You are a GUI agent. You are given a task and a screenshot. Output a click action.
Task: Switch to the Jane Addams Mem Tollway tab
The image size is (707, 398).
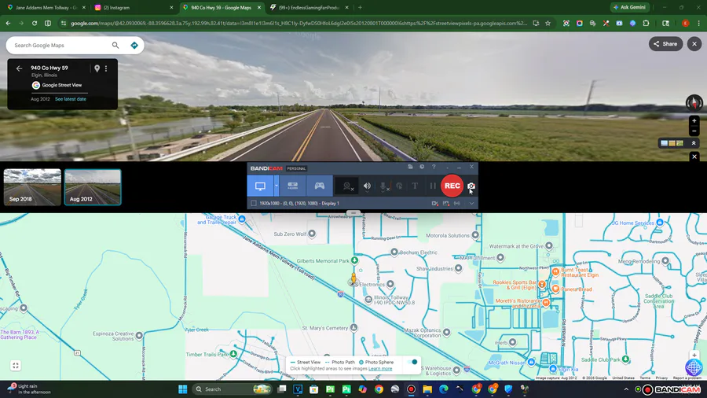point(46,8)
